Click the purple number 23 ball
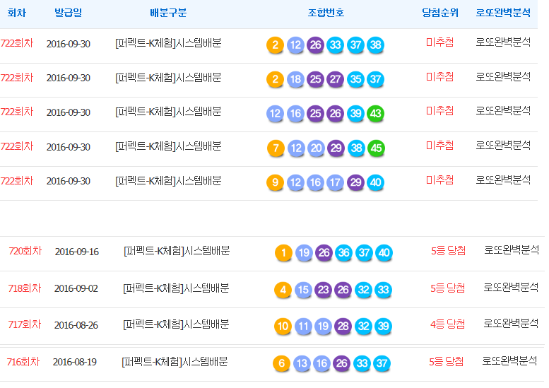This screenshot has width=549, height=388. pos(324,290)
